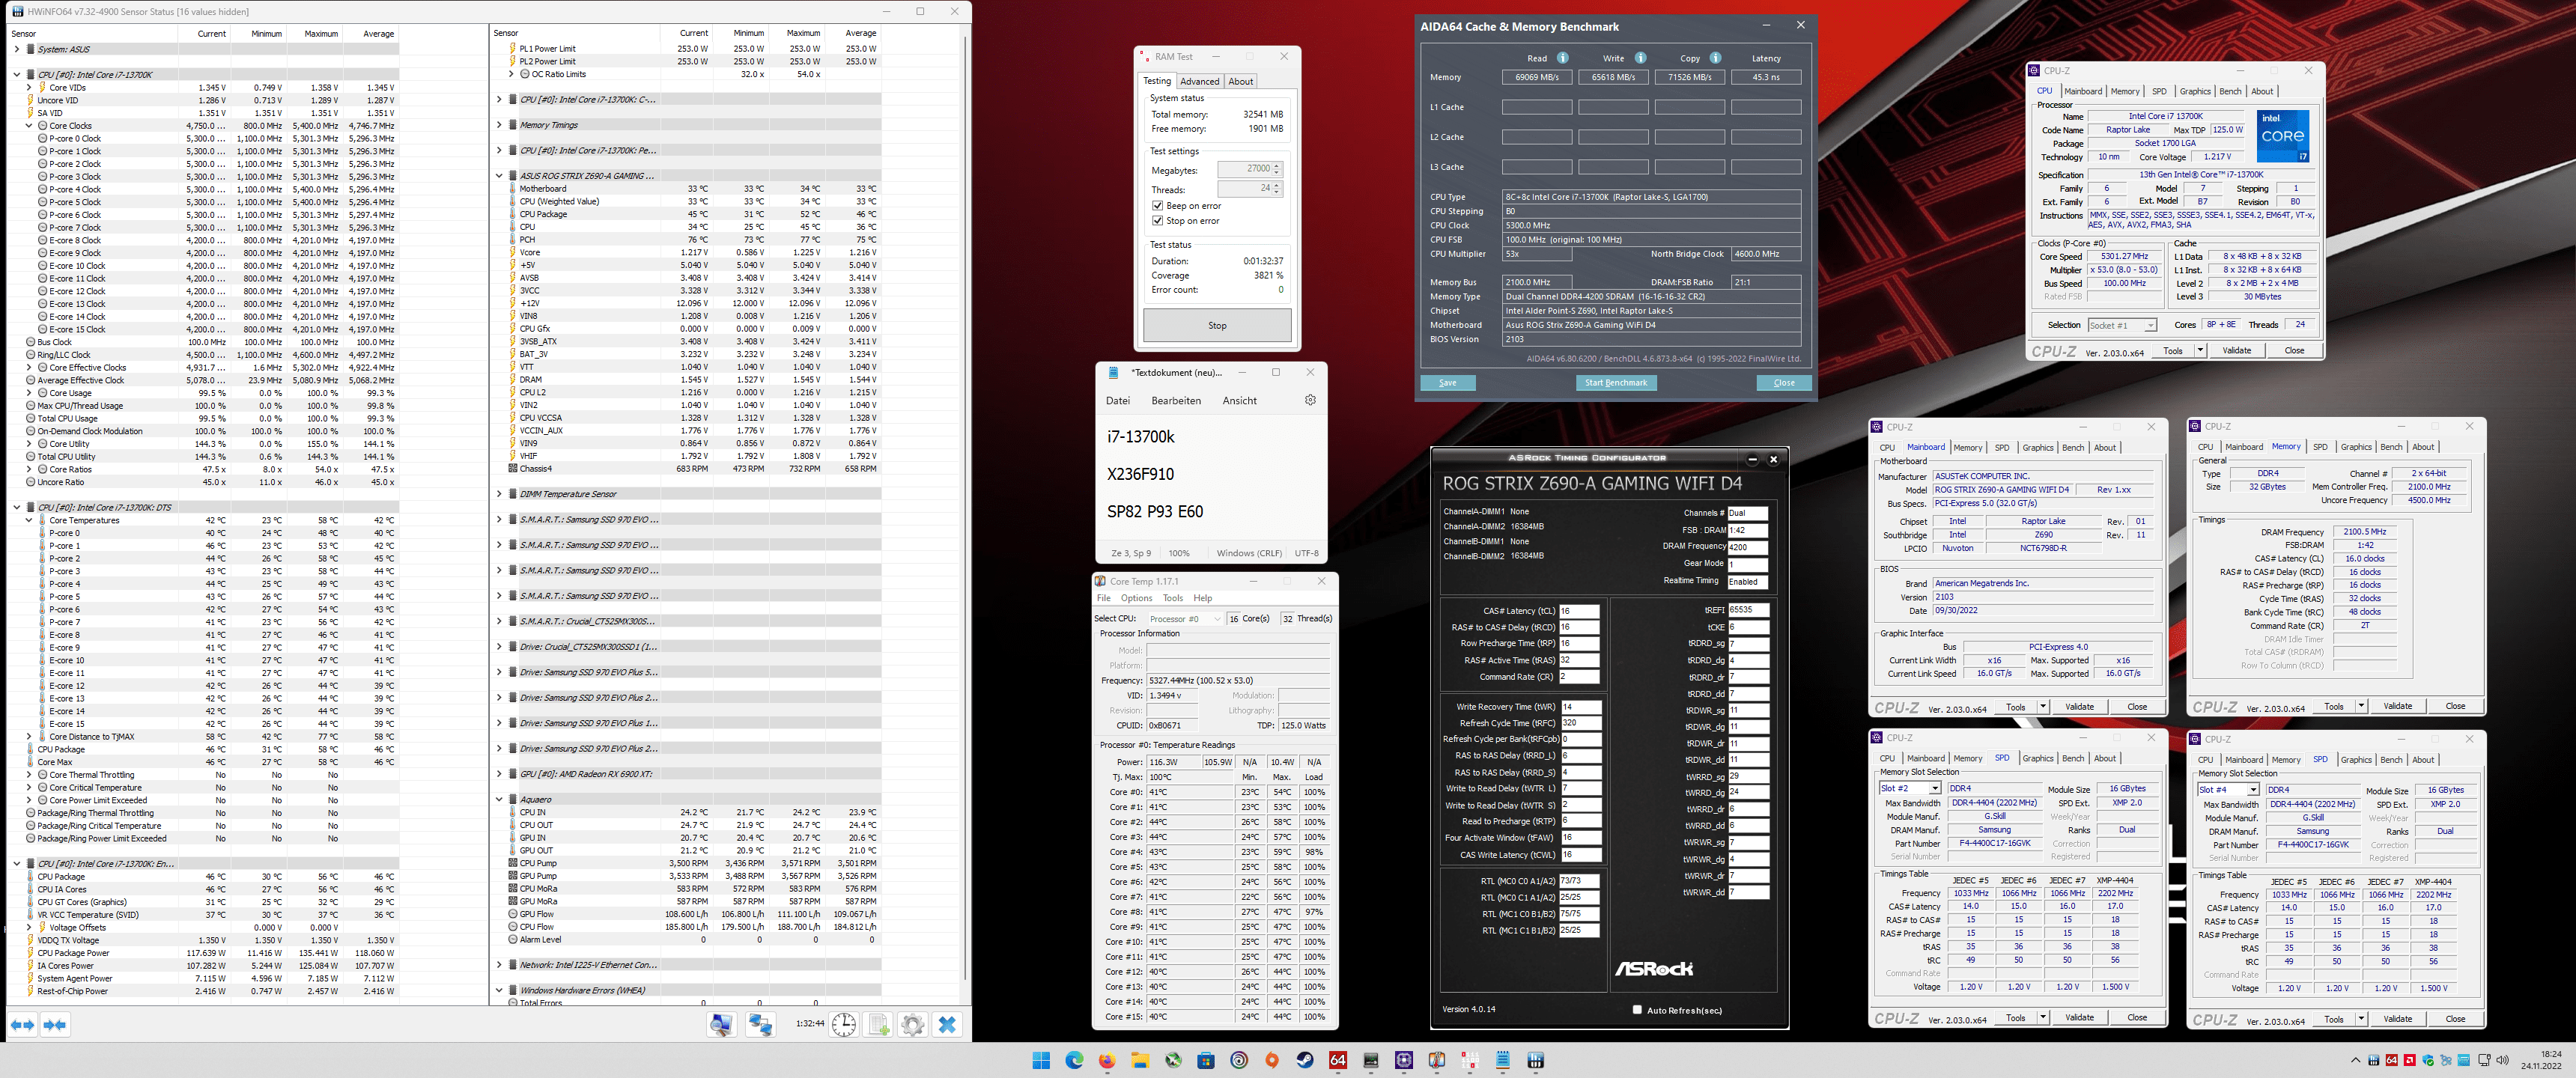
Task: Click Save button in AIDA64 benchmark
Action: (x=1447, y=383)
